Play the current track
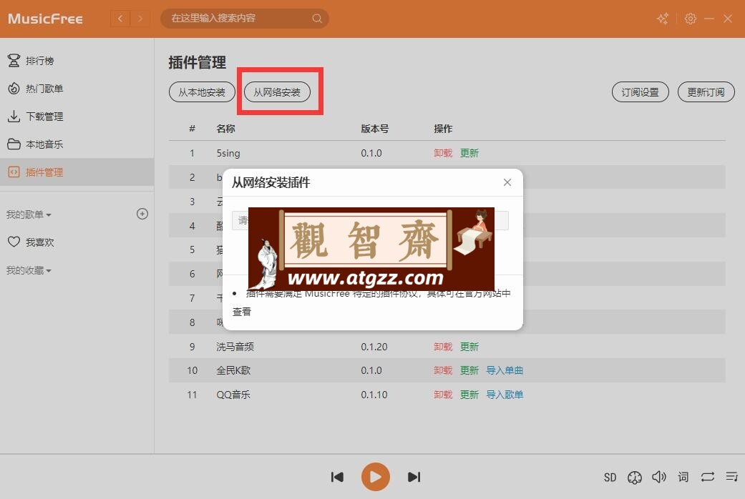The height and width of the screenshot is (499, 745). click(375, 477)
